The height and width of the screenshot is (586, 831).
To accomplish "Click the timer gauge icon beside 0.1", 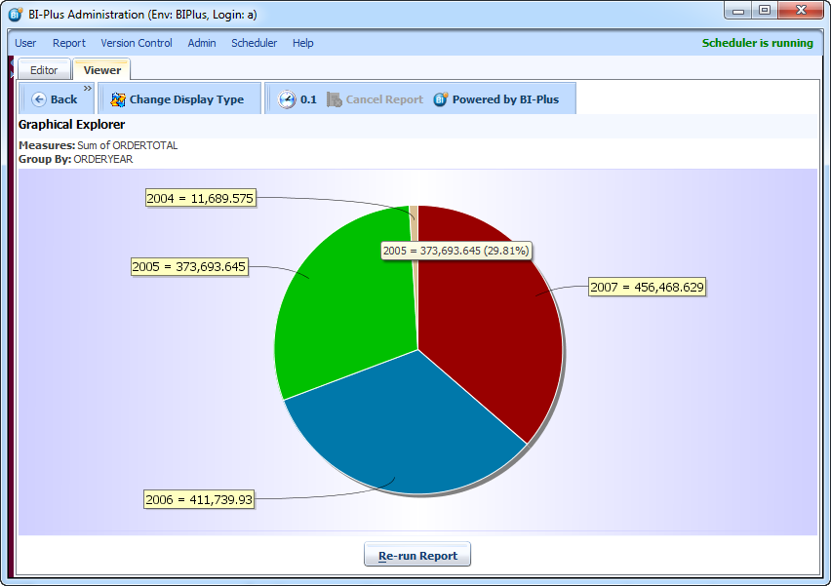I will 286,99.
